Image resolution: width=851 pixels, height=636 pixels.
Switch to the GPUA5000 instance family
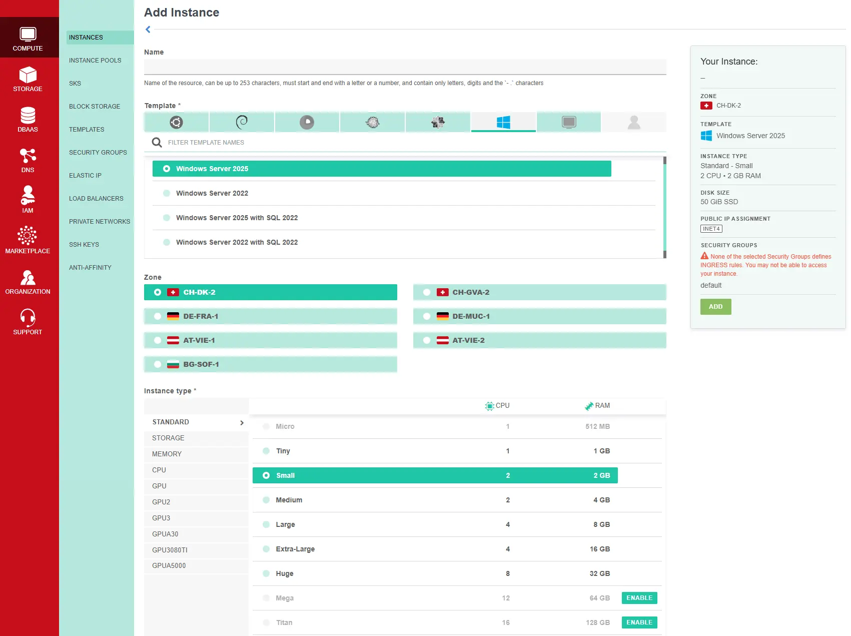point(196,565)
